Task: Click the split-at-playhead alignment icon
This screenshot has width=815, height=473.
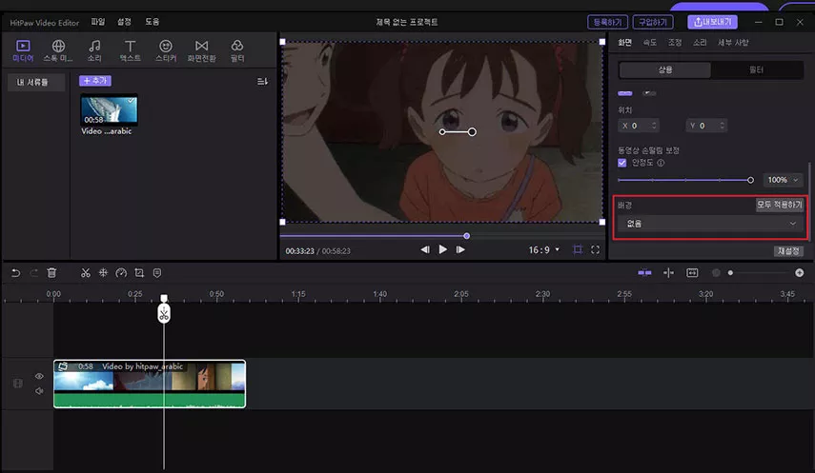Action: (x=668, y=272)
